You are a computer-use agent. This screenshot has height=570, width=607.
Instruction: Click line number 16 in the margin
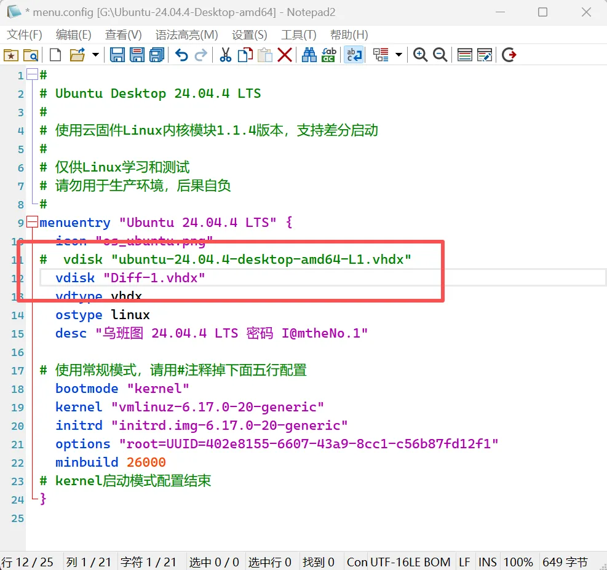coord(17,352)
